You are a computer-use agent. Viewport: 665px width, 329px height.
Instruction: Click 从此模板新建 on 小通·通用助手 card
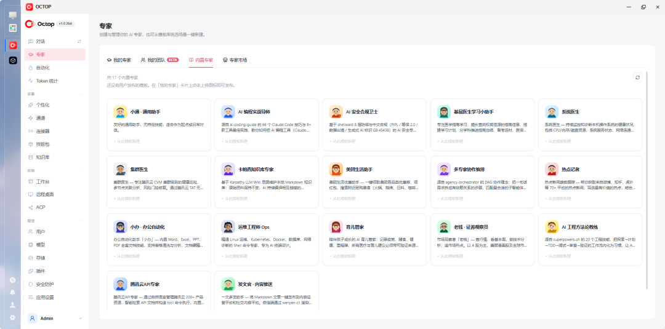click(126, 141)
